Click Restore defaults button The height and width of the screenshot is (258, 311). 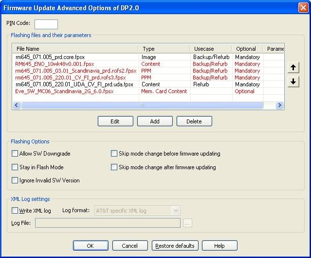pos(175,246)
